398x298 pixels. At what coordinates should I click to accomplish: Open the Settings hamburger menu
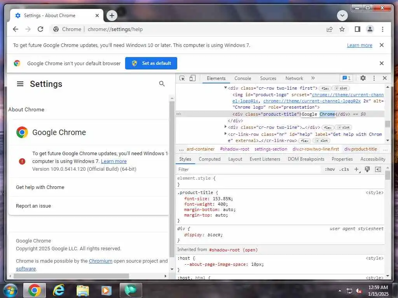20,84
